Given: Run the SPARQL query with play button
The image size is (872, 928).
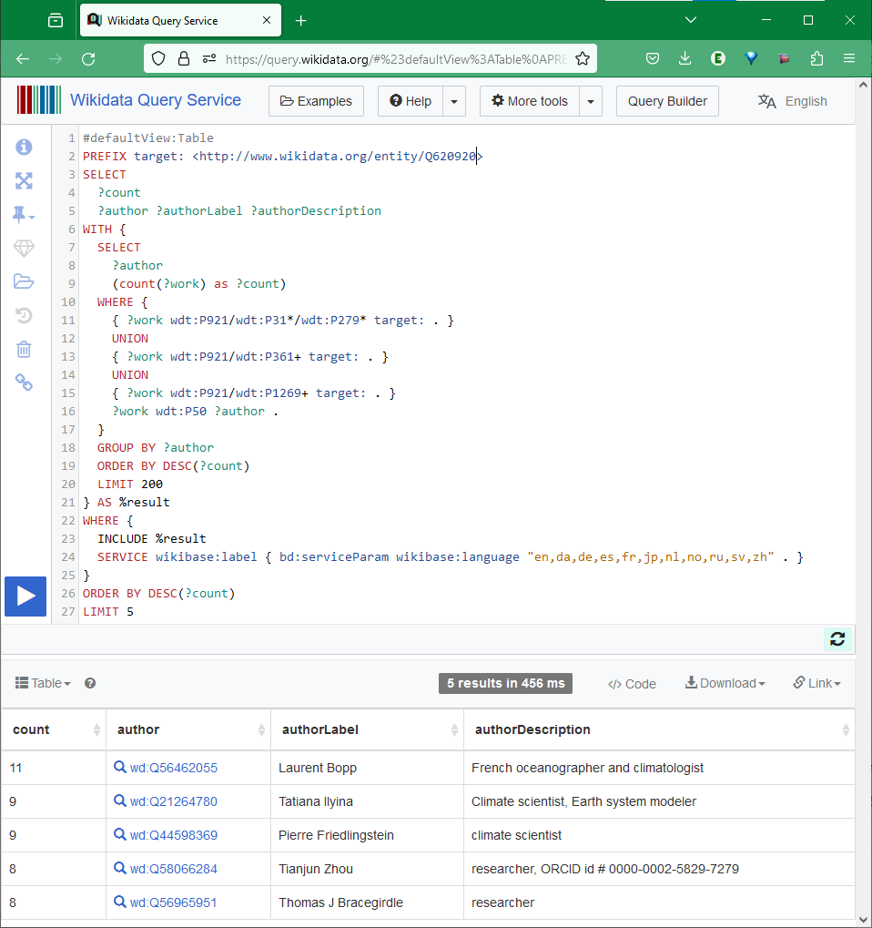Looking at the screenshot, I should click(25, 596).
